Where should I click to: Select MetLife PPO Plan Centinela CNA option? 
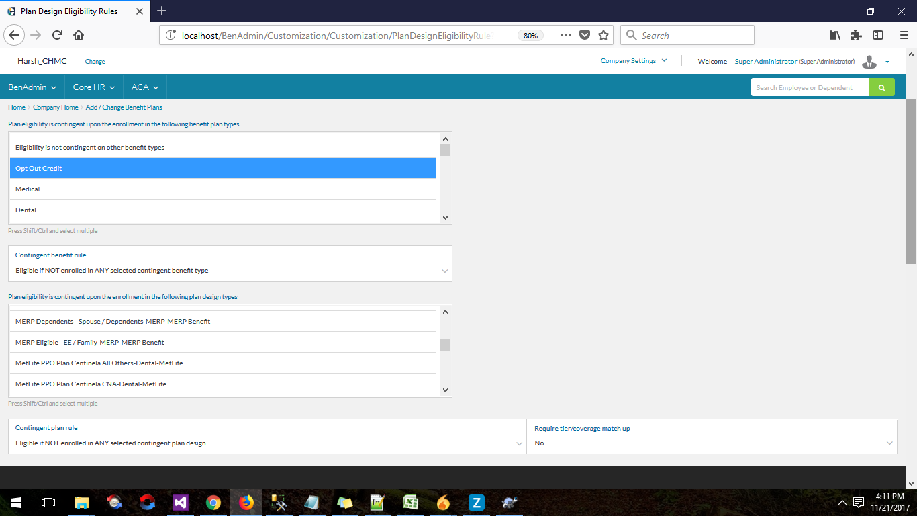223,384
